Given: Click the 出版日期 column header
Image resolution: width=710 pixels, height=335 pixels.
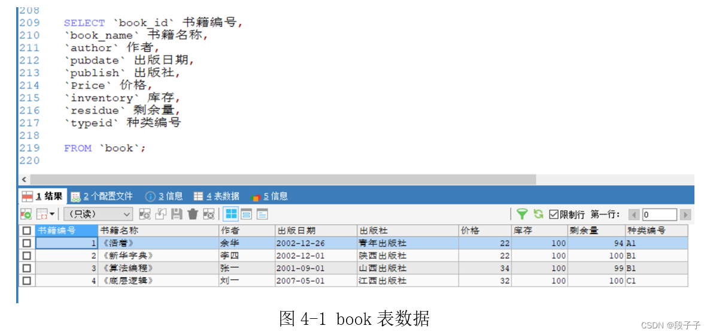Looking at the screenshot, I should click(x=316, y=231).
